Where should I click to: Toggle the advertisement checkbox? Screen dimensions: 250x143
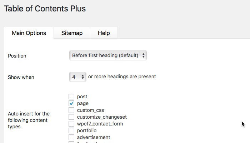(71, 137)
